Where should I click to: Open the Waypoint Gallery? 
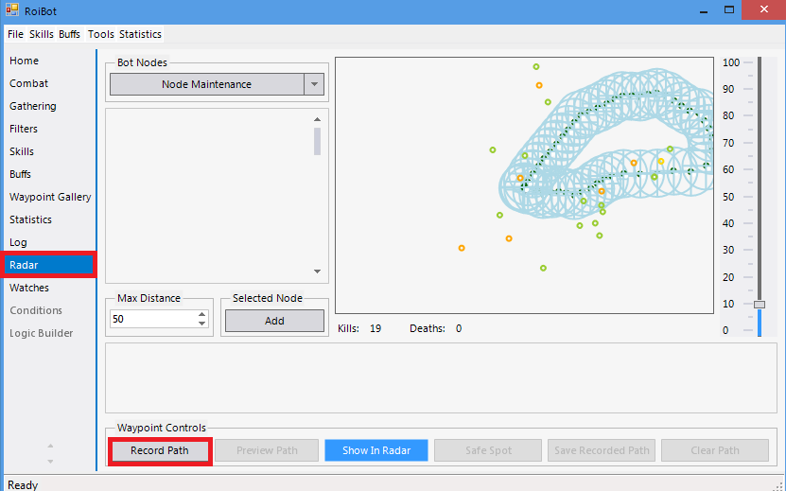pyautogui.click(x=50, y=197)
